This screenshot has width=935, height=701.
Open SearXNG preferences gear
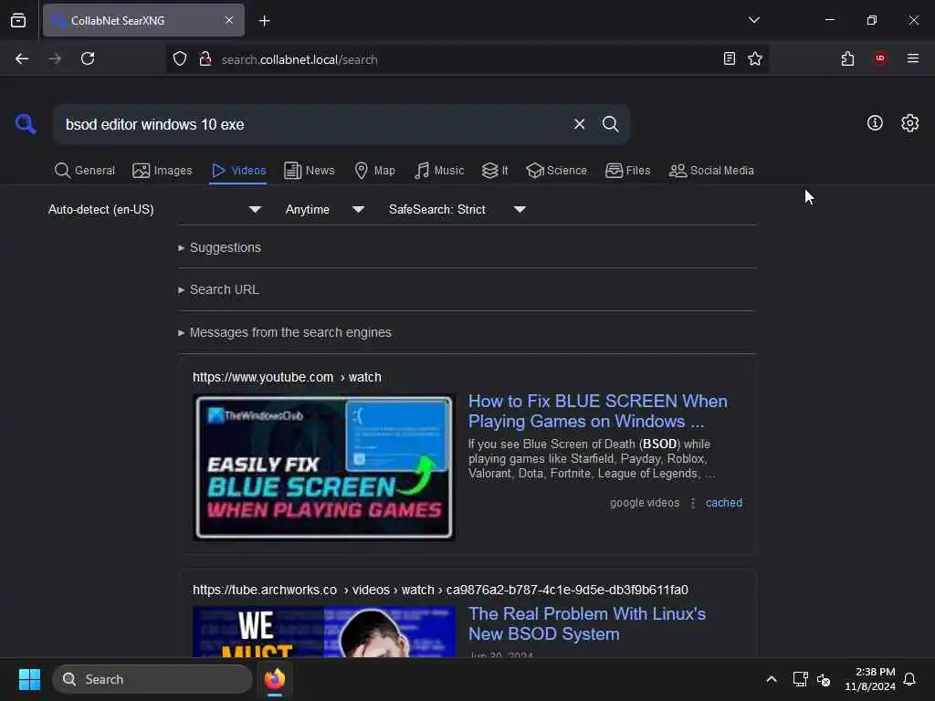[910, 123]
